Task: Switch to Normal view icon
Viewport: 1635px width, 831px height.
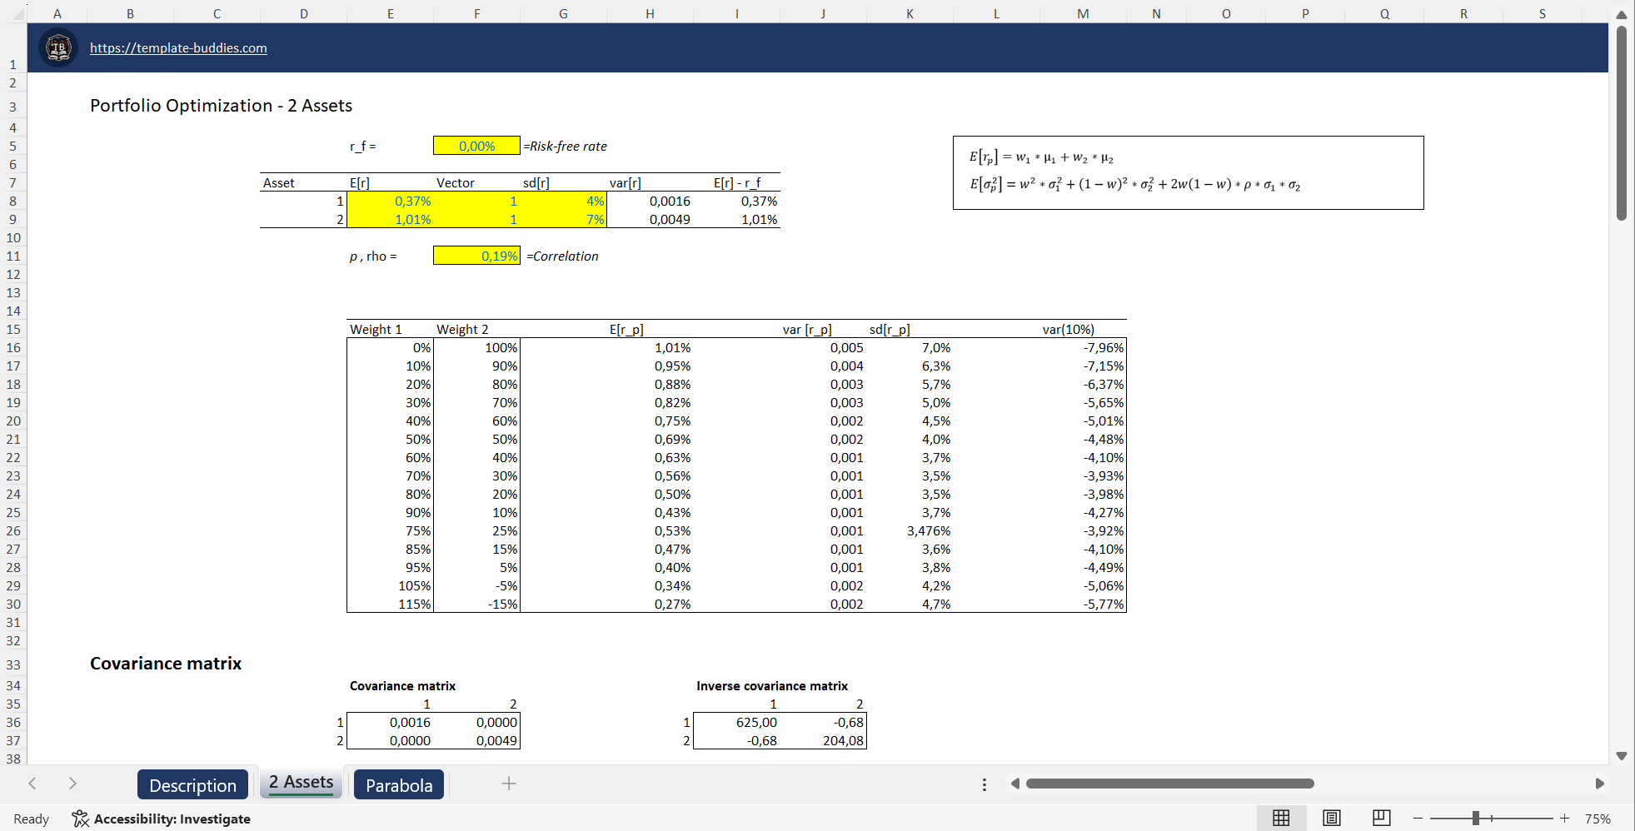Action: tap(1281, 819)
